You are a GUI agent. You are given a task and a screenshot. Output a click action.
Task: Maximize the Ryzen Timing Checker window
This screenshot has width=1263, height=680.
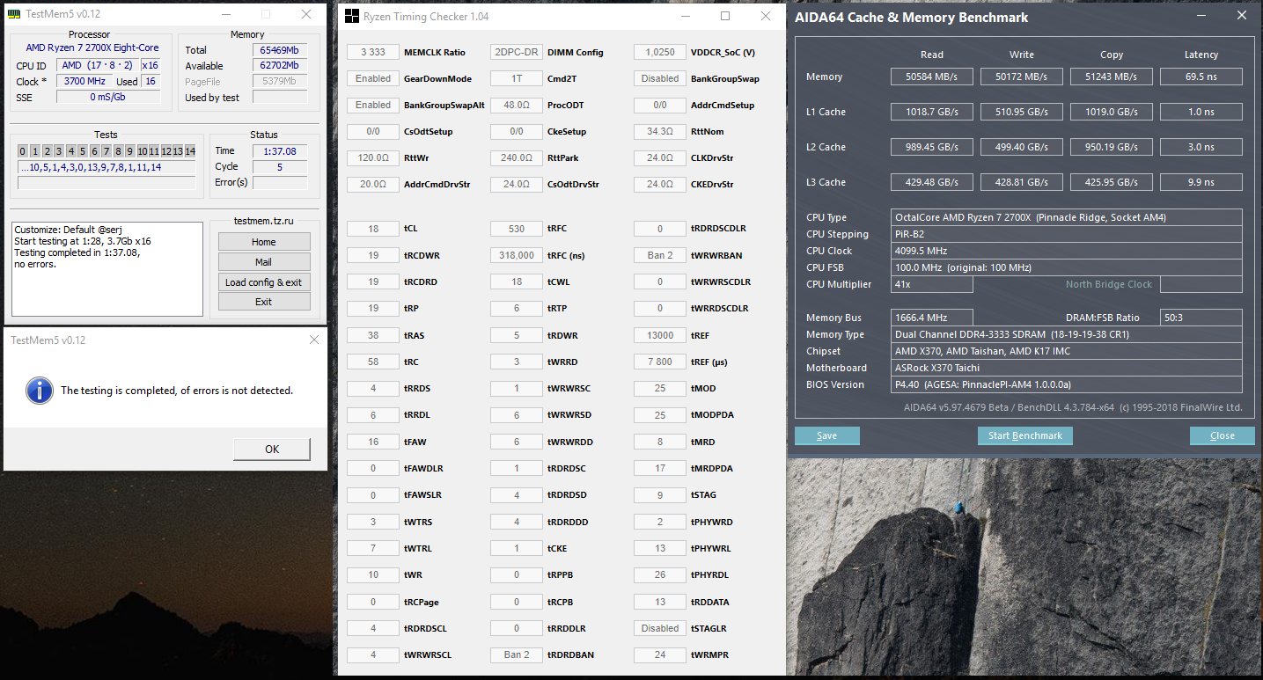point(725,16)
